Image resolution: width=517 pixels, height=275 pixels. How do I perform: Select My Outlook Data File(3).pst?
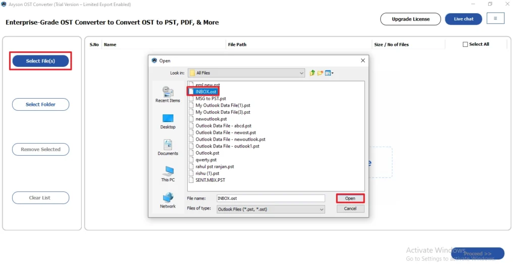[x=223, y=112]
